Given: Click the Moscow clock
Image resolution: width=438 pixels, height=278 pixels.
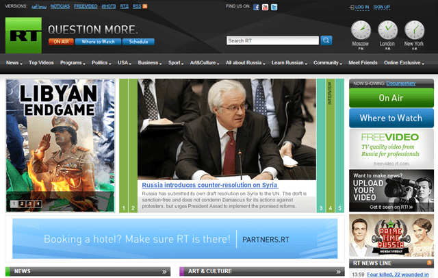Looking at the screenshot, I should point(361,30).
